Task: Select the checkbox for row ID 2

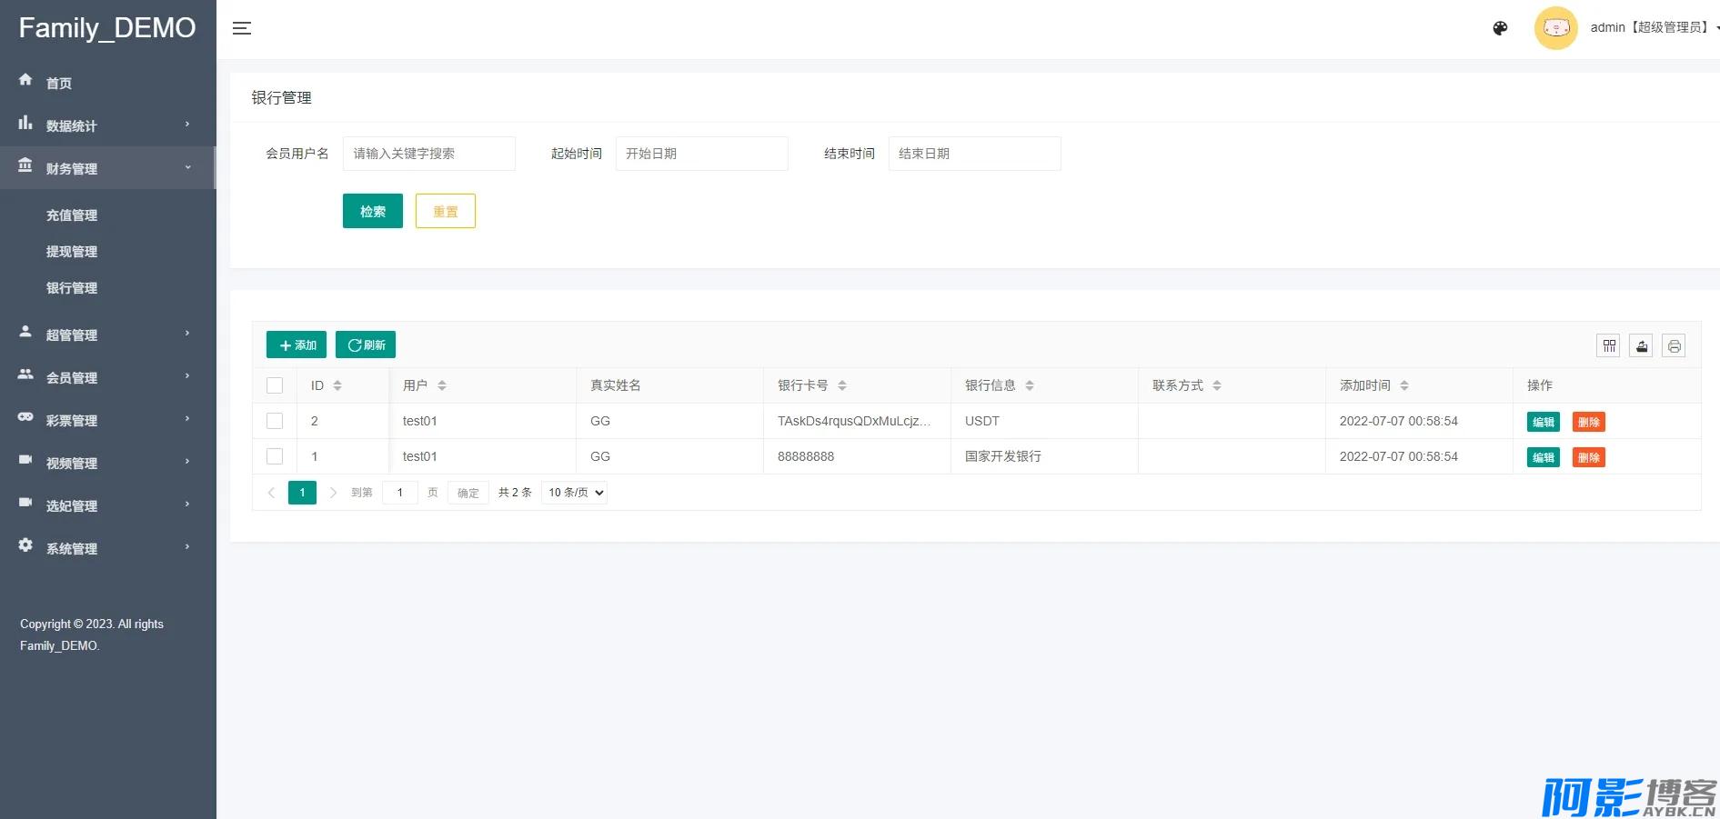Action: (275, 421)
